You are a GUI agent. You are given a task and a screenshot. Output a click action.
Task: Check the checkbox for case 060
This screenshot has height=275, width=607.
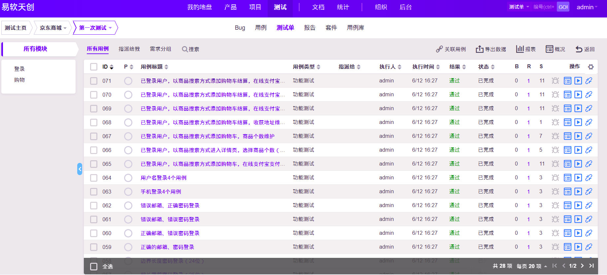tap(94, 233)
